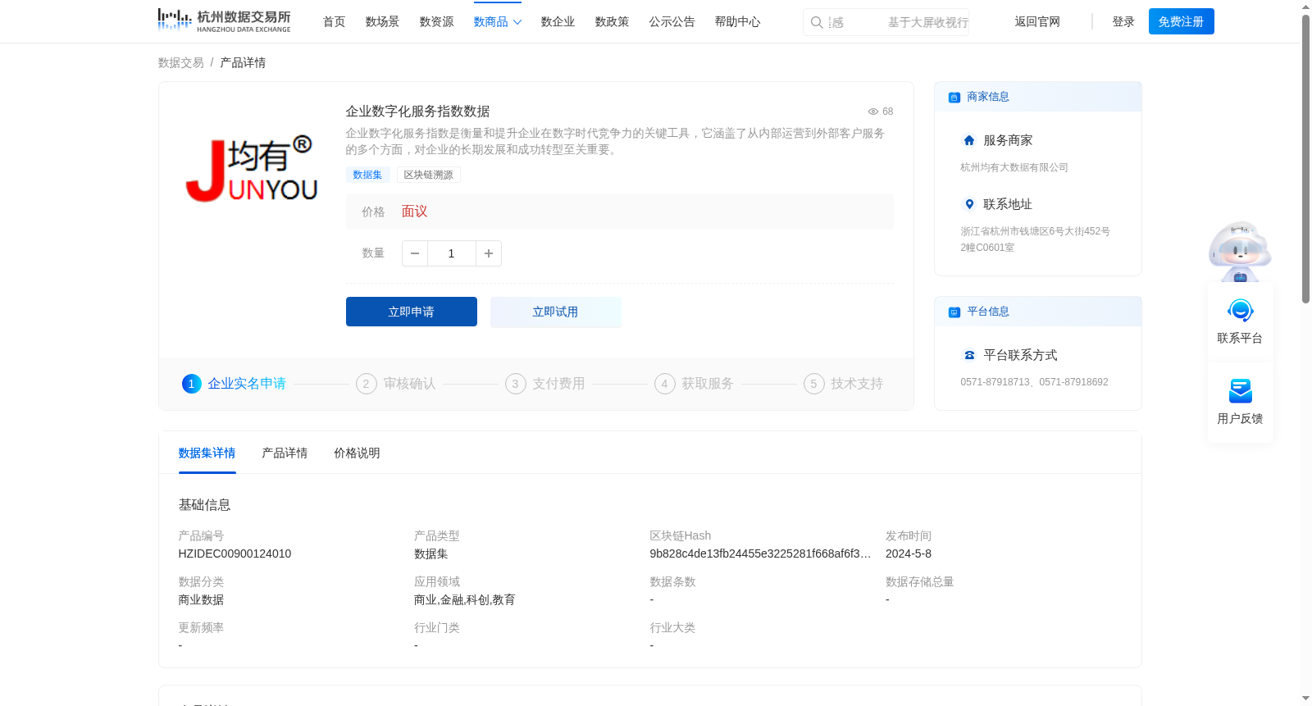Decrease quantity with minus button
Viewport: 1312px width, 706px height.
point(415,253)
